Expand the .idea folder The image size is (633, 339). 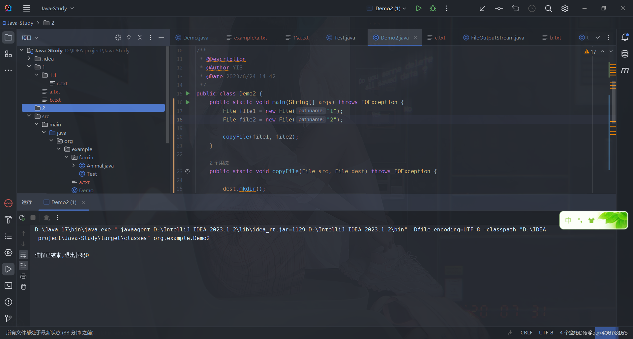(x=29, y=59)
